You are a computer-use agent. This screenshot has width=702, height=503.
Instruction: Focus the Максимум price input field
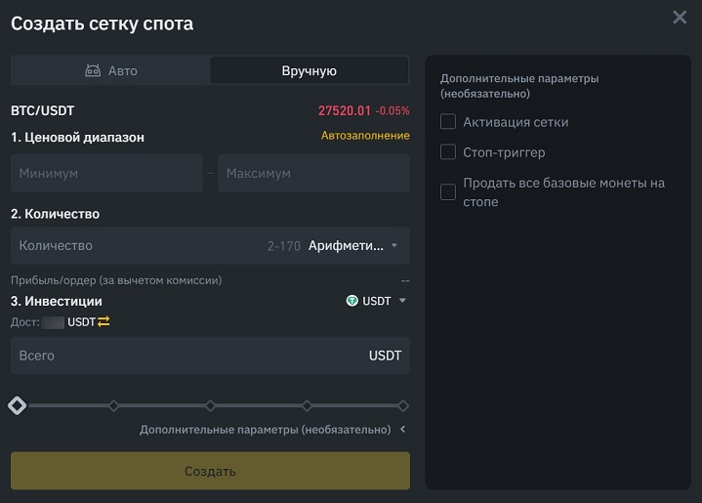pos(313,173)
